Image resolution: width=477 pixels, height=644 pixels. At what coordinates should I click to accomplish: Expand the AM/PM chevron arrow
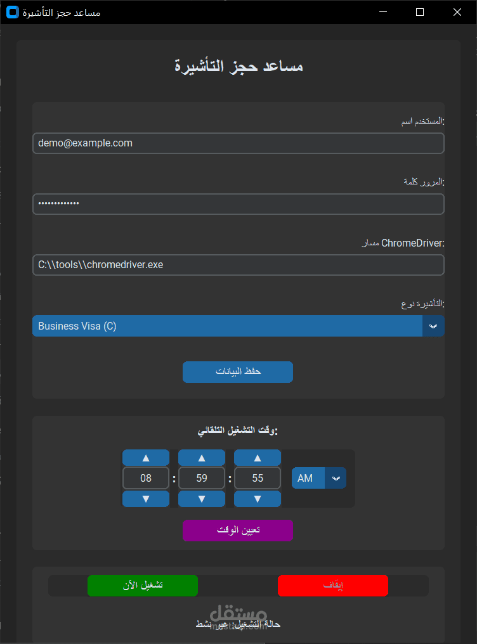(x=336, y=478)
